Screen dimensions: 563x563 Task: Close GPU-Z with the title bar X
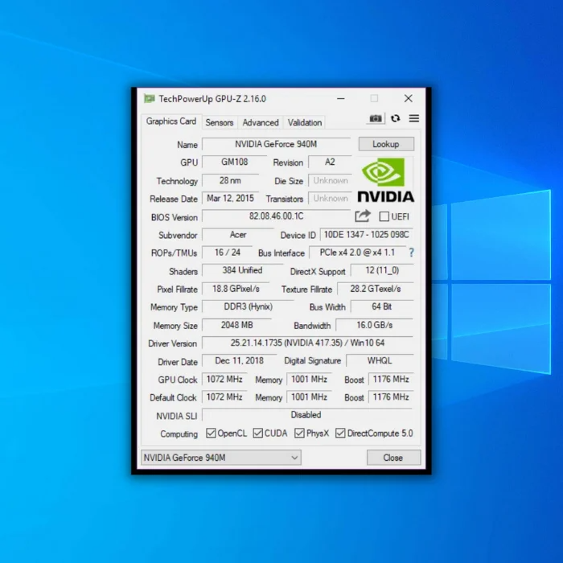(409, 98)
